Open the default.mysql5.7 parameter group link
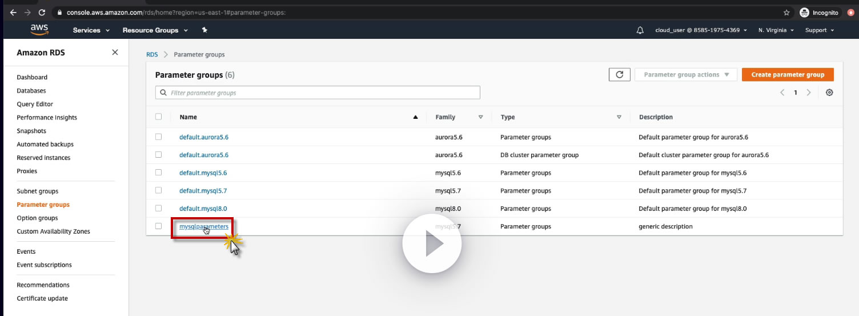 tap(203, 191)
